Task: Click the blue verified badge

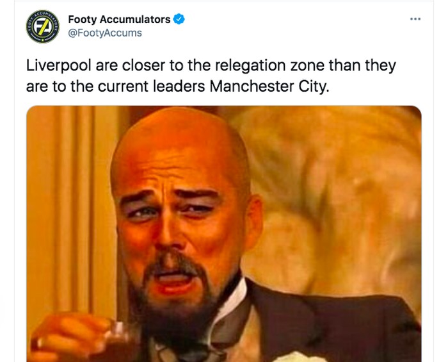Action: point(179,19)
